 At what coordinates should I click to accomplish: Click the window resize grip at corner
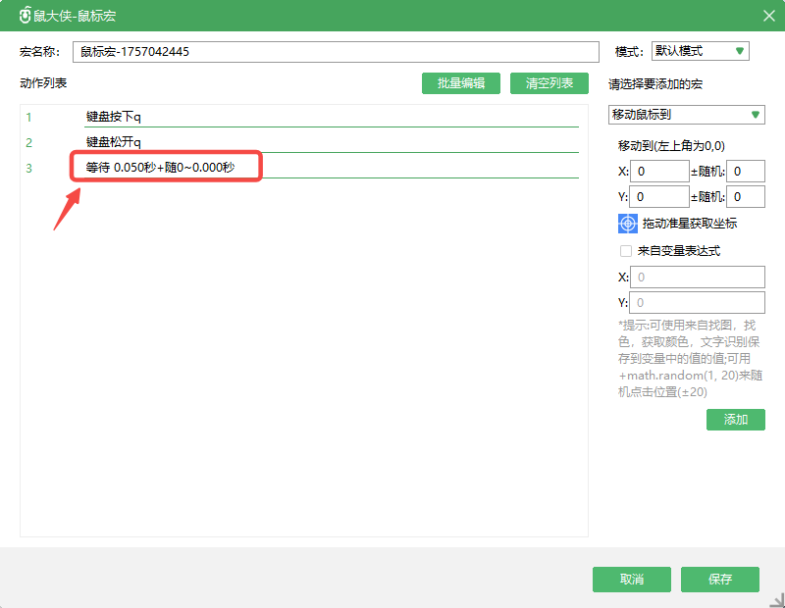[777, 600]
